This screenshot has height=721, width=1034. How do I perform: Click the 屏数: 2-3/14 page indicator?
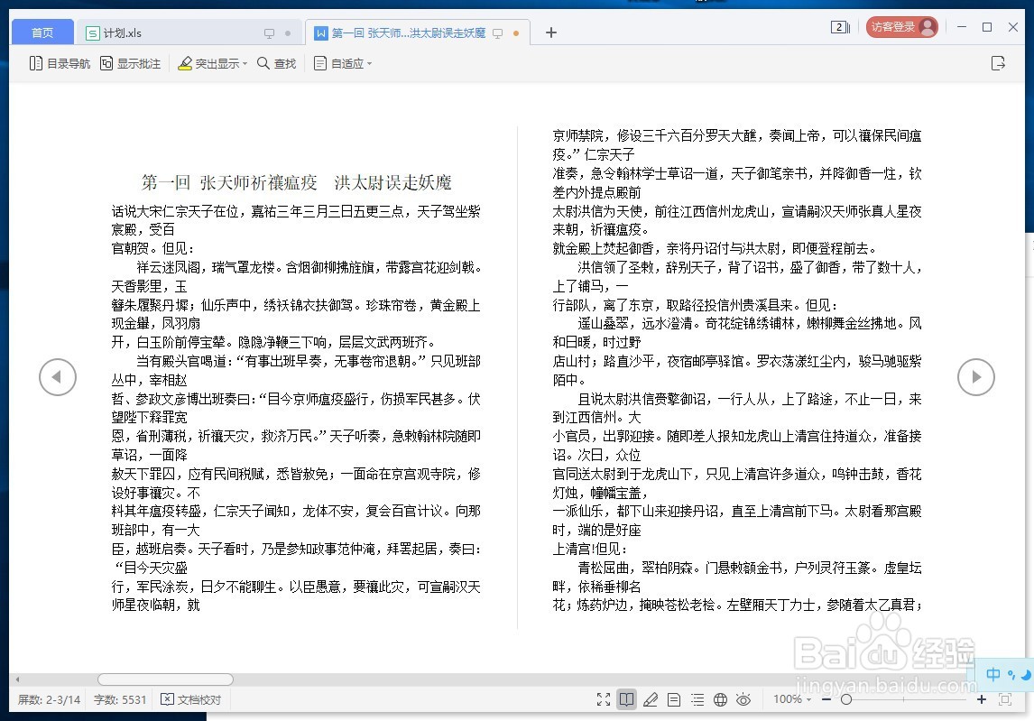pyautogui.click(x=49, y=700)
